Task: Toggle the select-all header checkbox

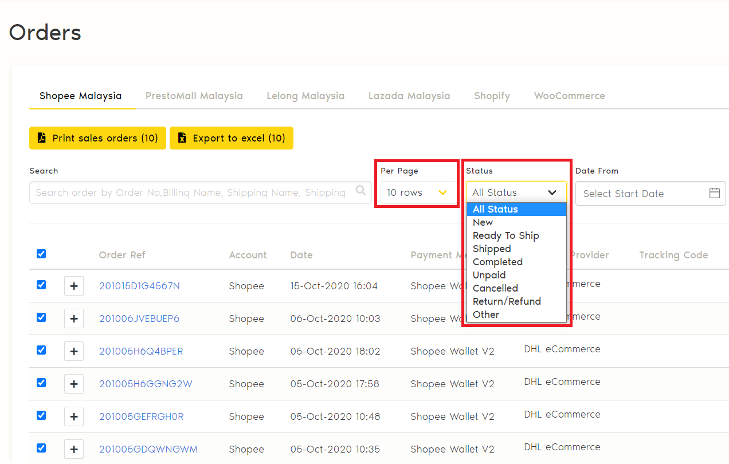Action: coord(41,254)
